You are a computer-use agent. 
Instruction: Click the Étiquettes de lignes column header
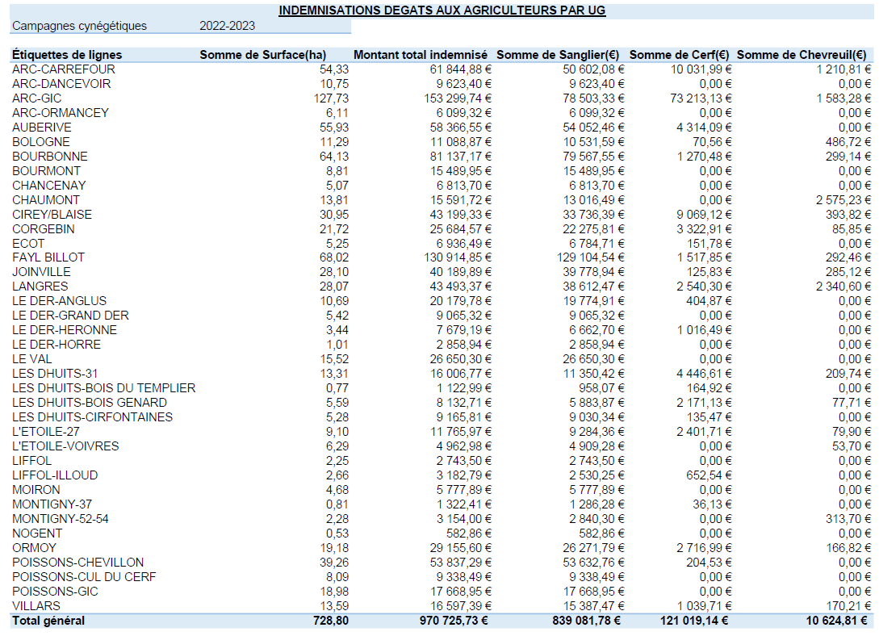click(x=67, y=55)
